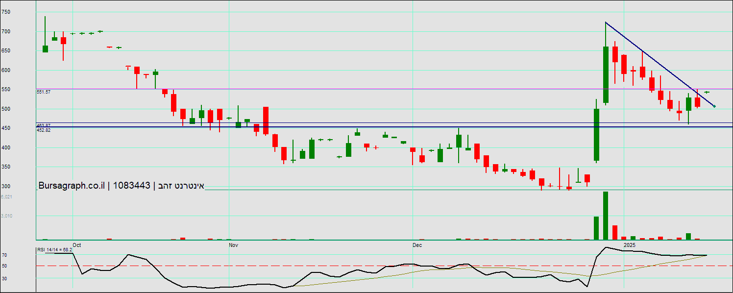
Task: Click the 400 price axis label
Action: [x=5, y=147]
